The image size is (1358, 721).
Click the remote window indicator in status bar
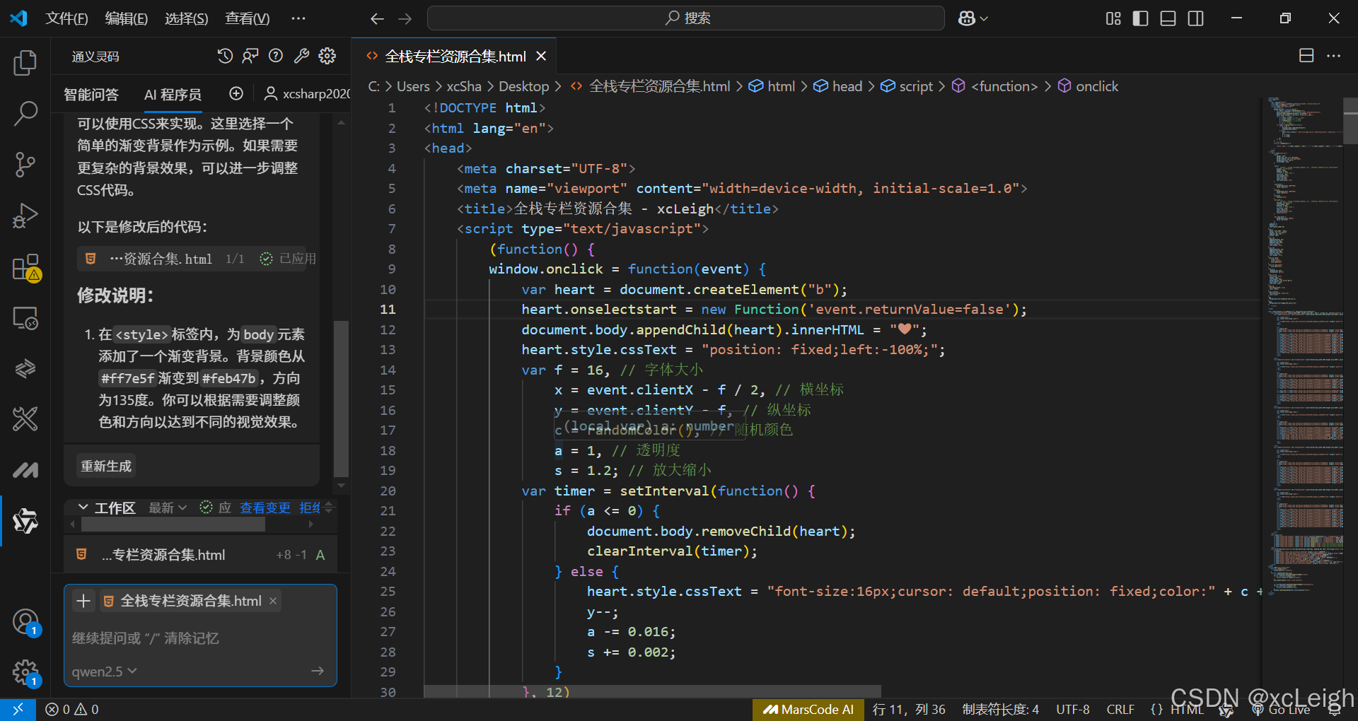tap(18, 709)
